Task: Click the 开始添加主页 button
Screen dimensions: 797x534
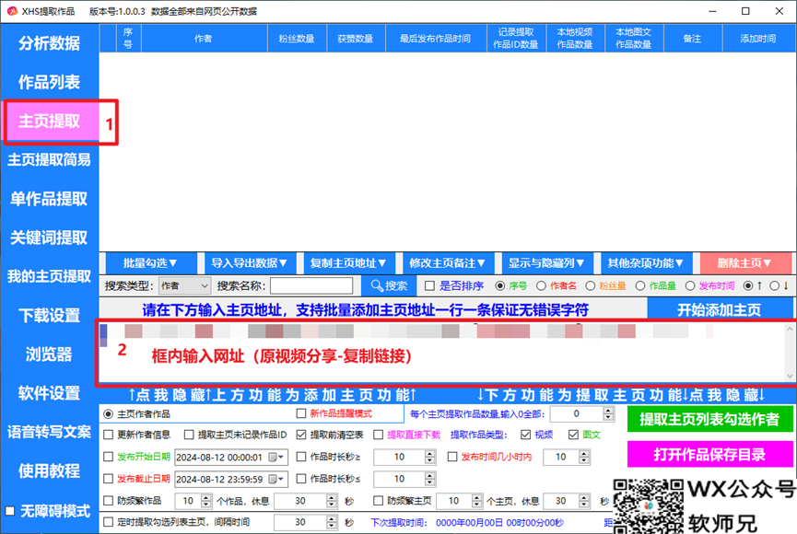Action: tap(719, 309)
